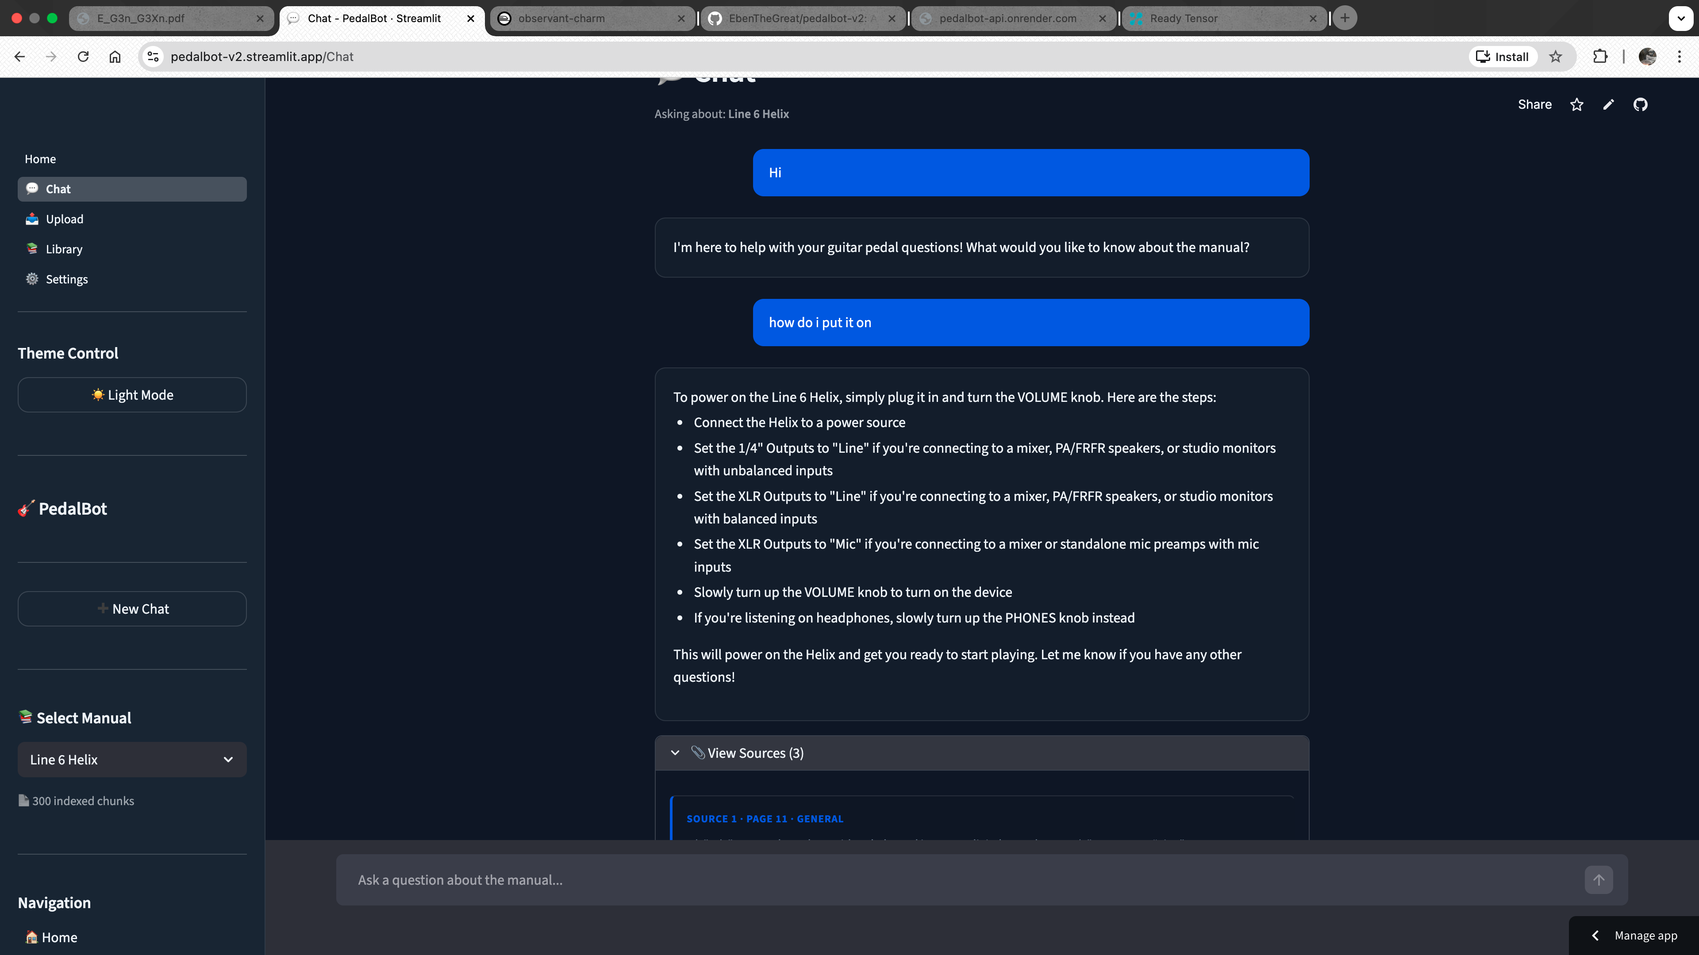Click the 'Connect the Helix to a power source' bullet
Viewport: 1699px width, 955px height.
tap(800, 423)
